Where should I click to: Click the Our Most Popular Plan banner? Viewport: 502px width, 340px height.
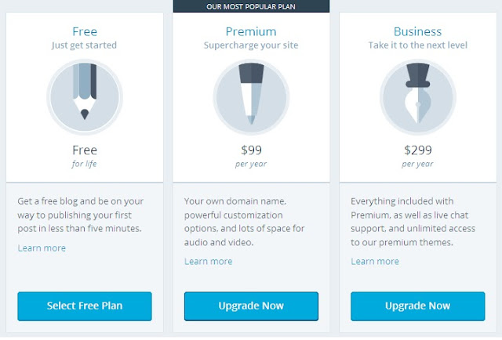pos(251,6)
